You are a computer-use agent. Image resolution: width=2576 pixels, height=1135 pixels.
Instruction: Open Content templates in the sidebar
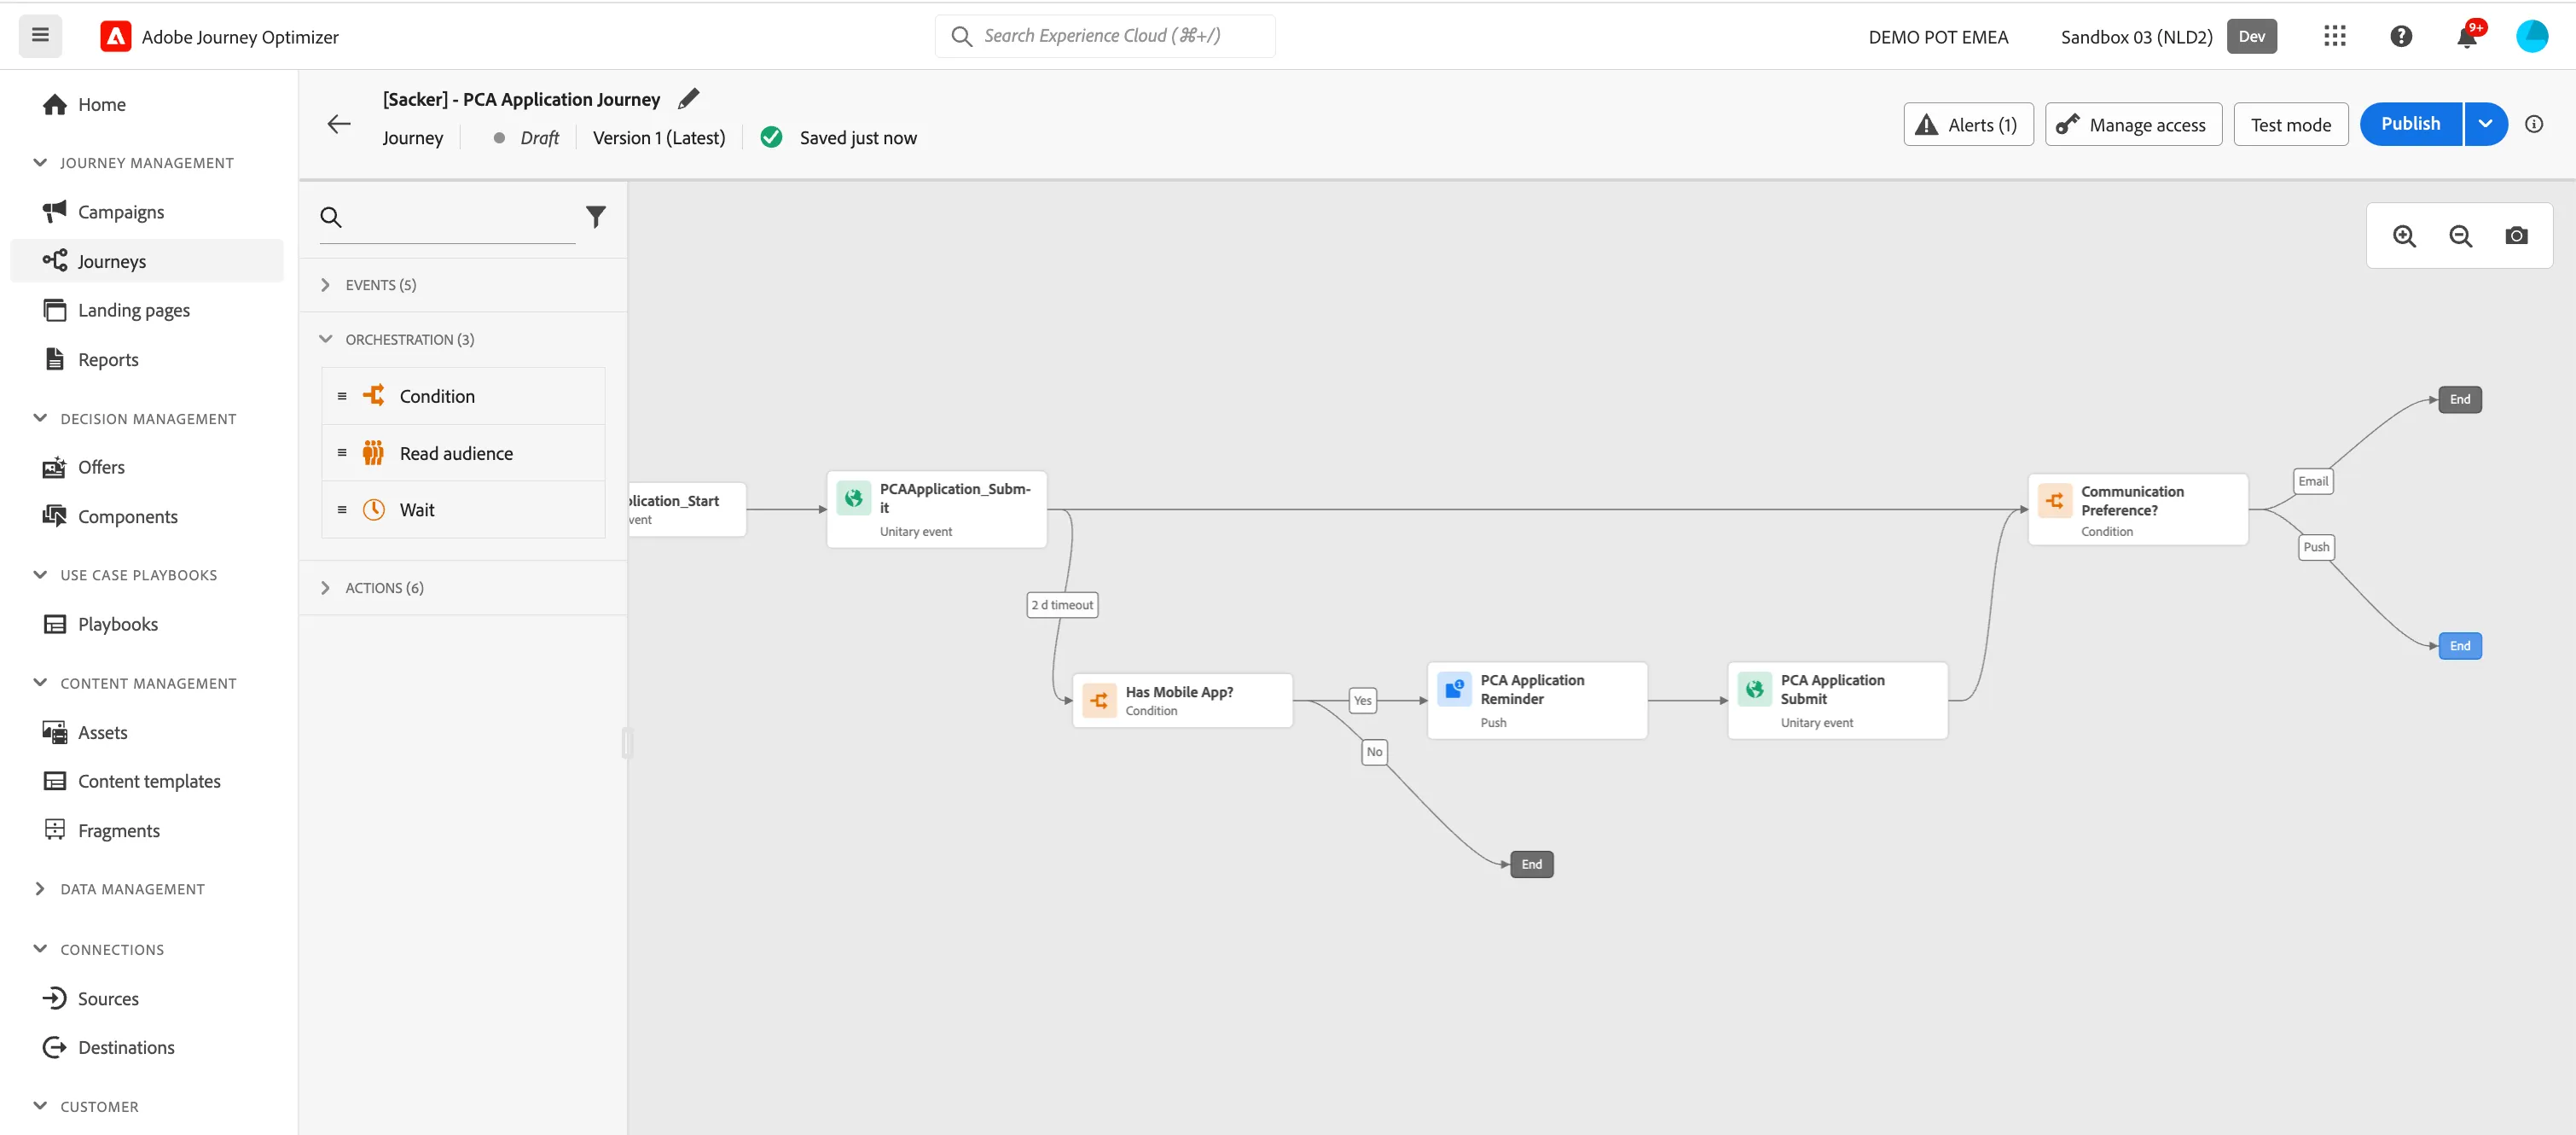point(149,781)
